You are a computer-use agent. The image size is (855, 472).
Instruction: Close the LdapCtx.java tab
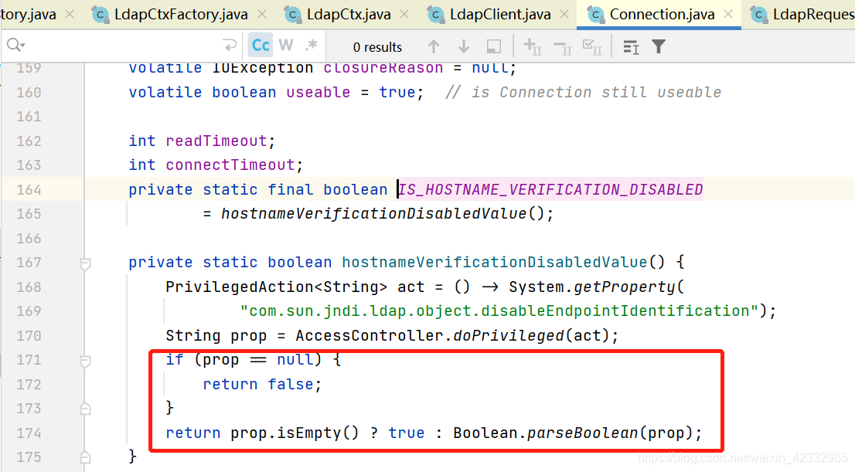[x=404, y=14]
